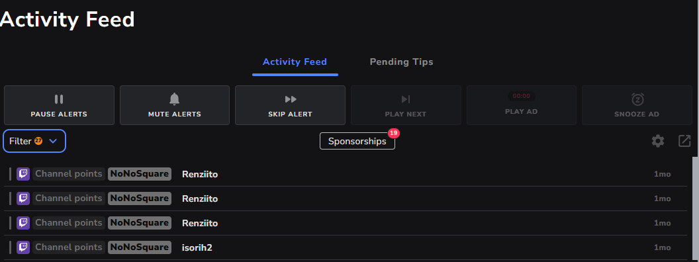Click the Twitch icon on isorih2 row
This screenshot has width=699, height=262.
pyautogui.click(x=23, y=247)
